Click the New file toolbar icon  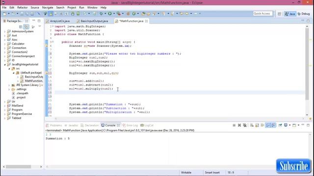pos(4,14)
